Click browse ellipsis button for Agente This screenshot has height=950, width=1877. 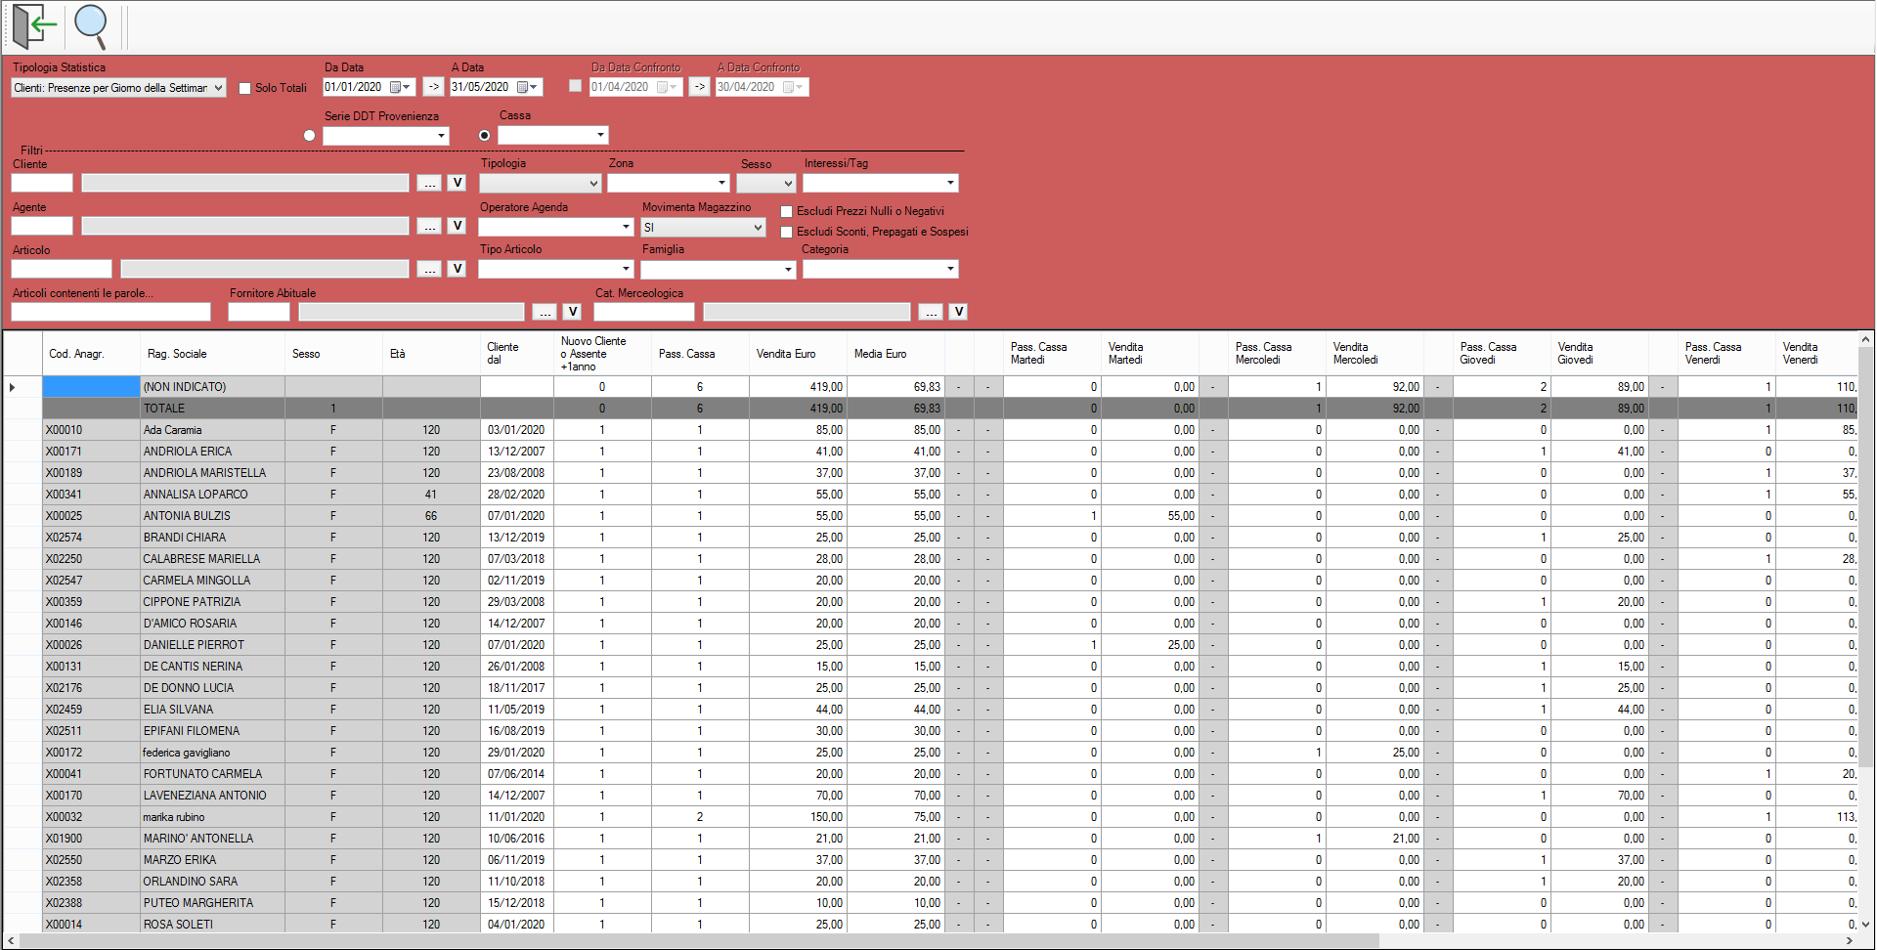coord(429,226)
